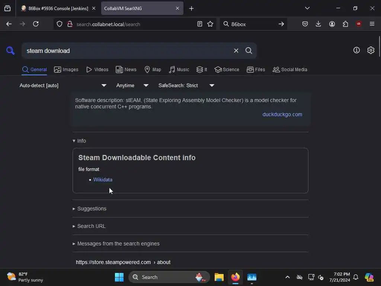Open SearXNG about info icon
This screenshot has height=286, width=381.
356,50
